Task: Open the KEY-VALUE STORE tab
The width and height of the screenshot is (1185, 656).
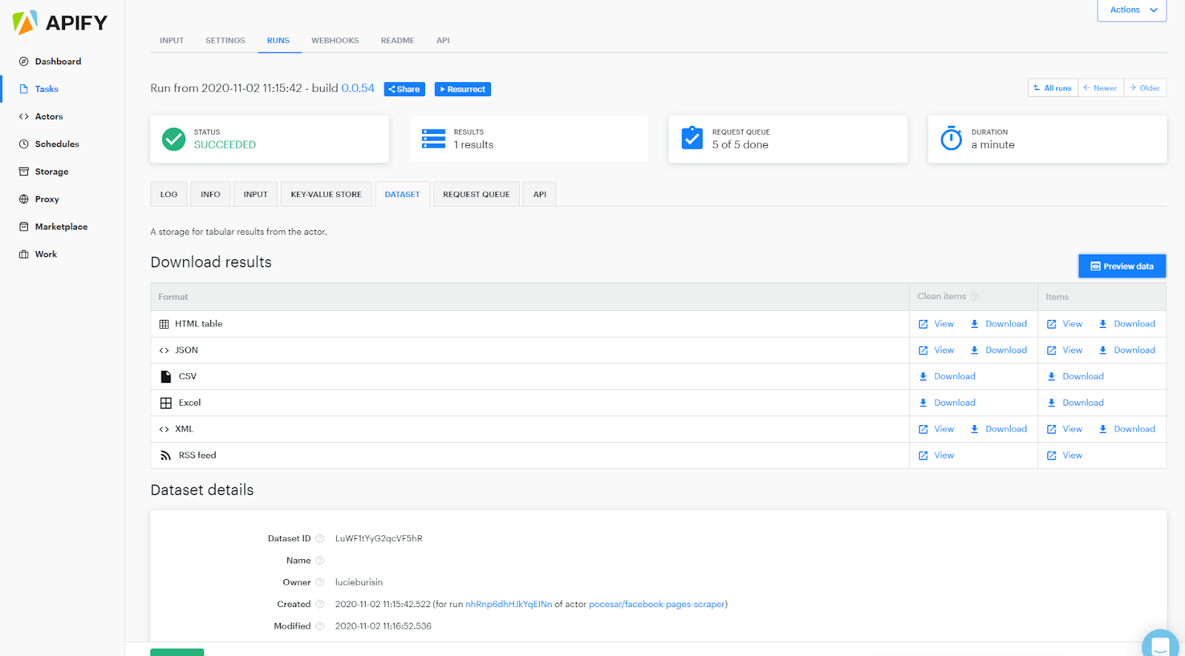Action: (x=326, y=194)
